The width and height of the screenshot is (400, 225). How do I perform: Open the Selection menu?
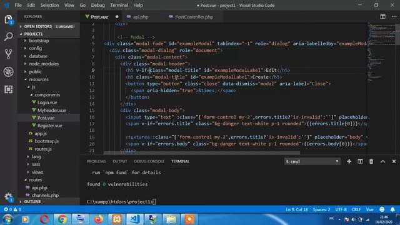pyautogui.click(x=49, y=5)
